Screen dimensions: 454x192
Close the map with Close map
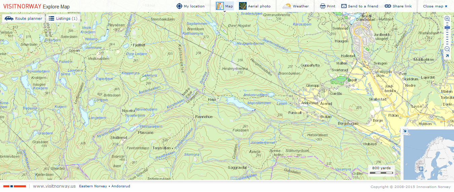click(435, 6)
